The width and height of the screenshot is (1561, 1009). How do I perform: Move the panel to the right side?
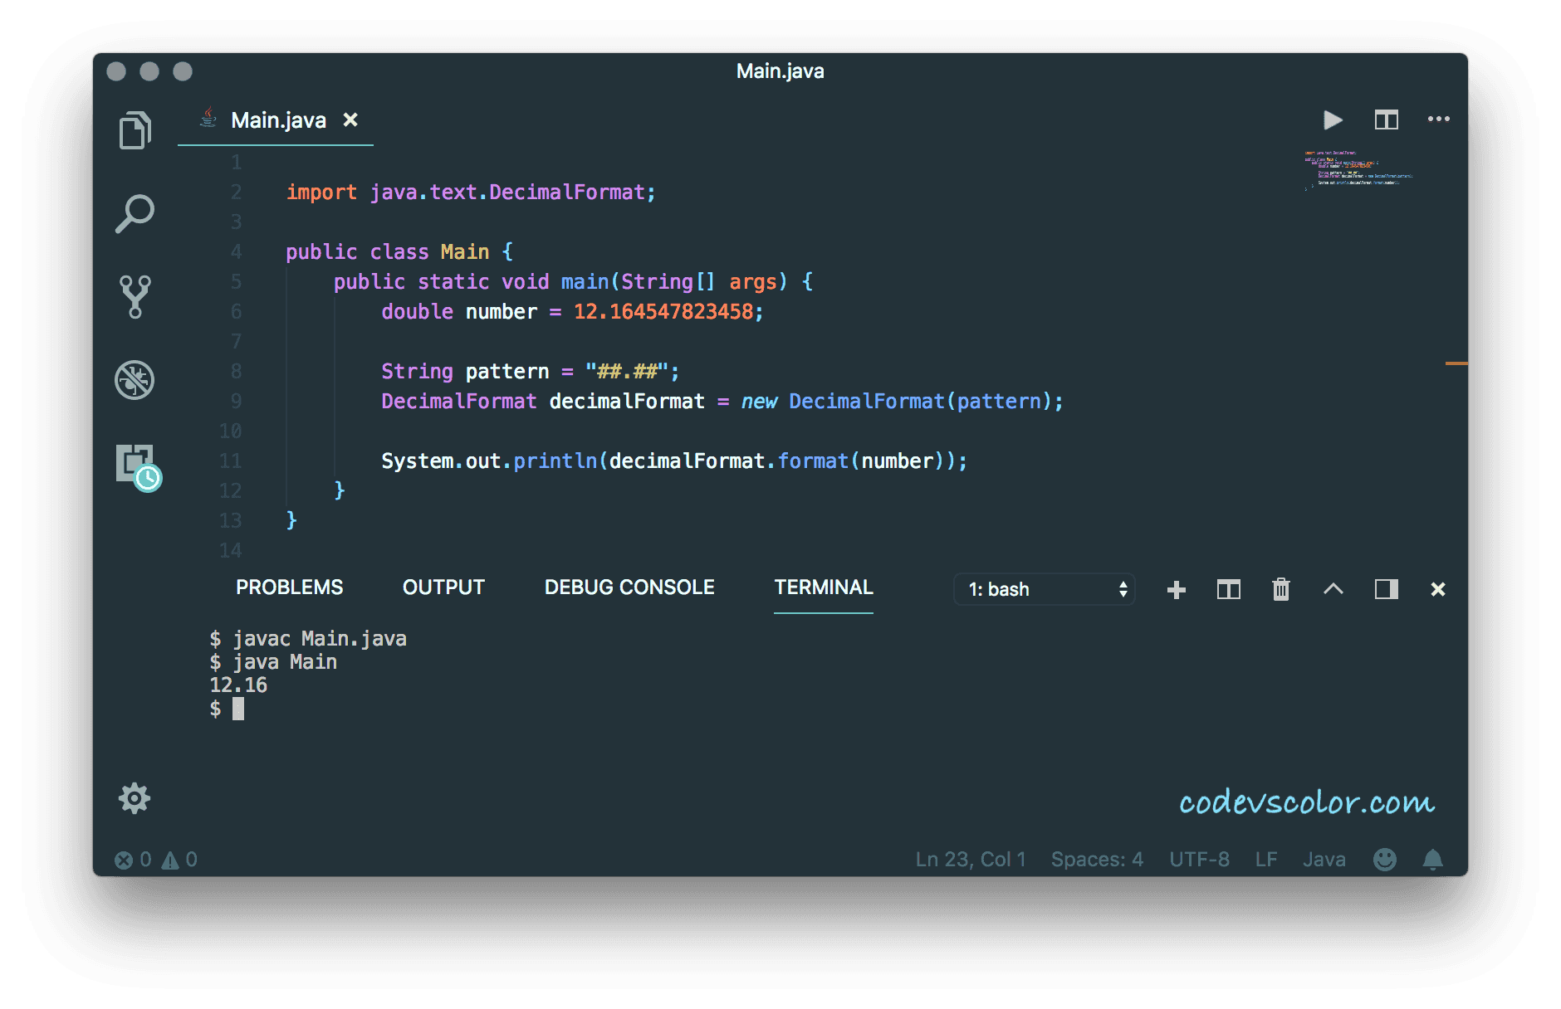click(1387, 590)
